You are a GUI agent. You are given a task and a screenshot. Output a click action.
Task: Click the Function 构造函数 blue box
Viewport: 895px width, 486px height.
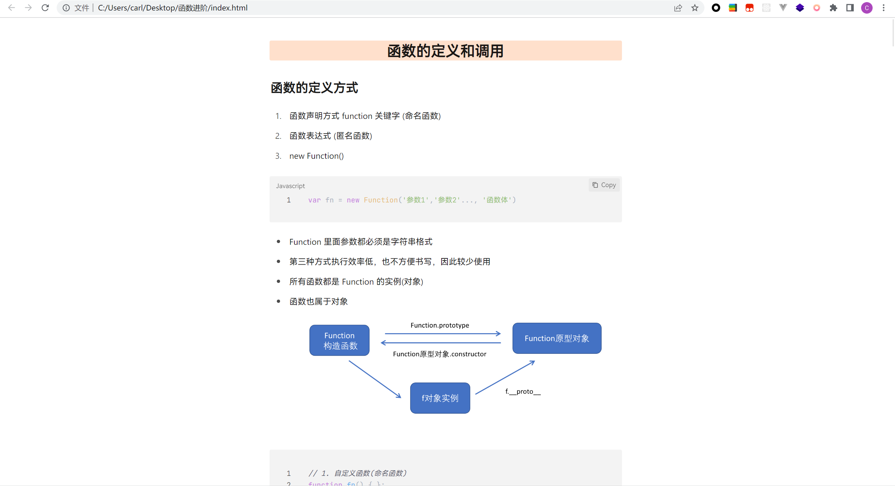(339, 340)
